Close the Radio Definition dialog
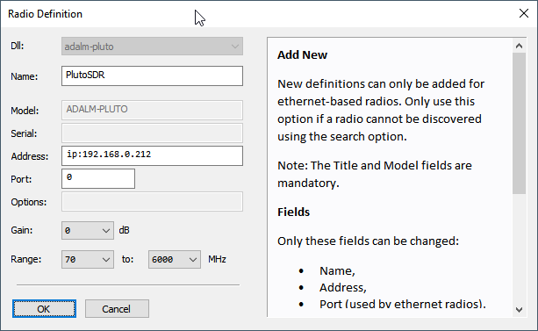538x331 pixels. 524,14
